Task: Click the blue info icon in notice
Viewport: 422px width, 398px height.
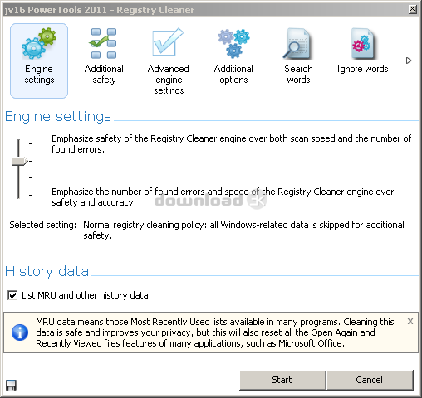Action: [x=20, y=332]
